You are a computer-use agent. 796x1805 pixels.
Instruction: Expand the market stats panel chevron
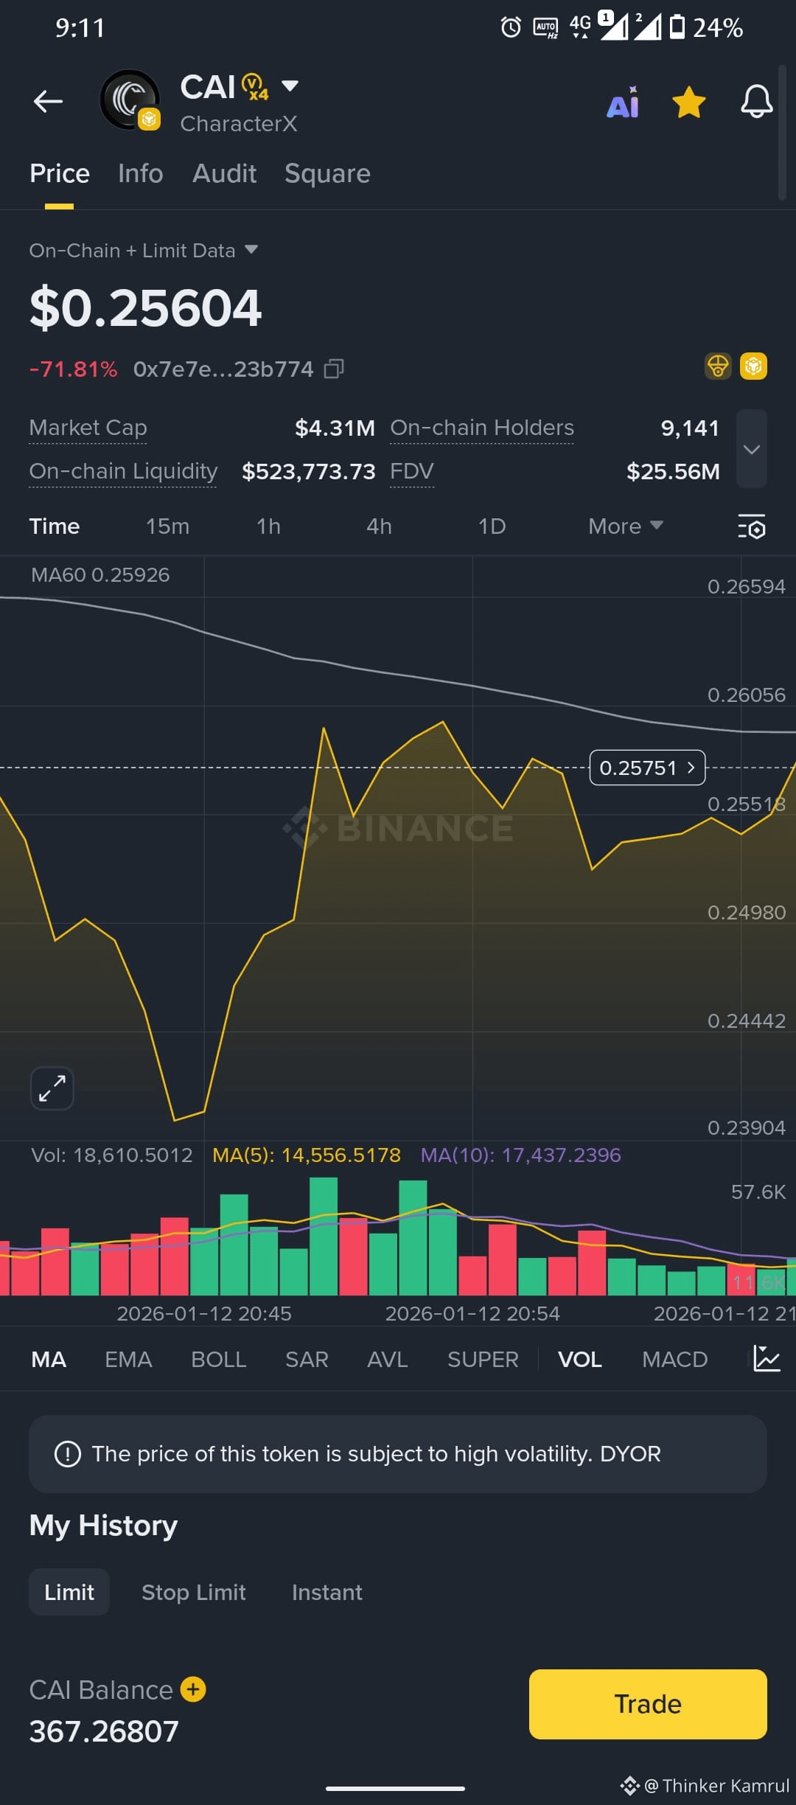[752, 449]
